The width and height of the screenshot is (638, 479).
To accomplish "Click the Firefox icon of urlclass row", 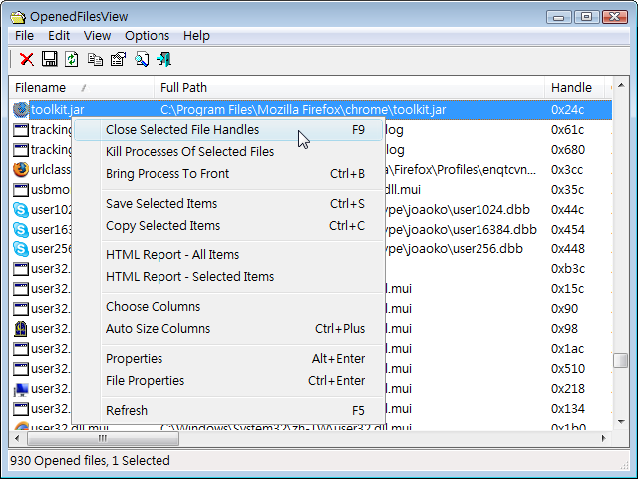I will [x=21, y=169].
